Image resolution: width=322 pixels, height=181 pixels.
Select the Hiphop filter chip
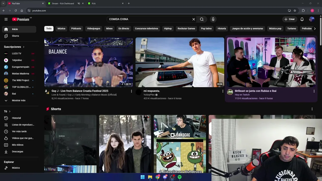point(168,29)
